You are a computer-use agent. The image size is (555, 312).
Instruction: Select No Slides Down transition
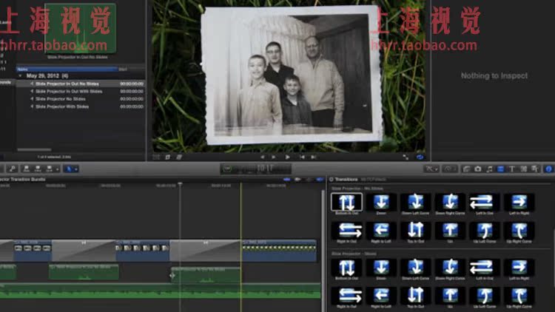(x=381, y=204)
